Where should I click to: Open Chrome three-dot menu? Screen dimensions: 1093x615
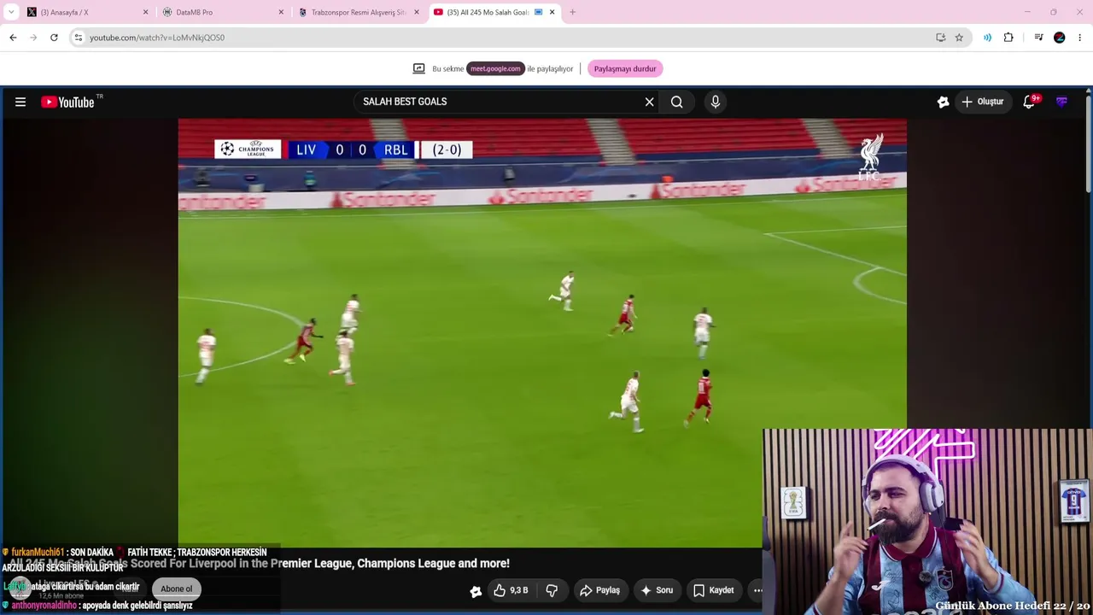pyautogui.click(x=1080, y=38)
